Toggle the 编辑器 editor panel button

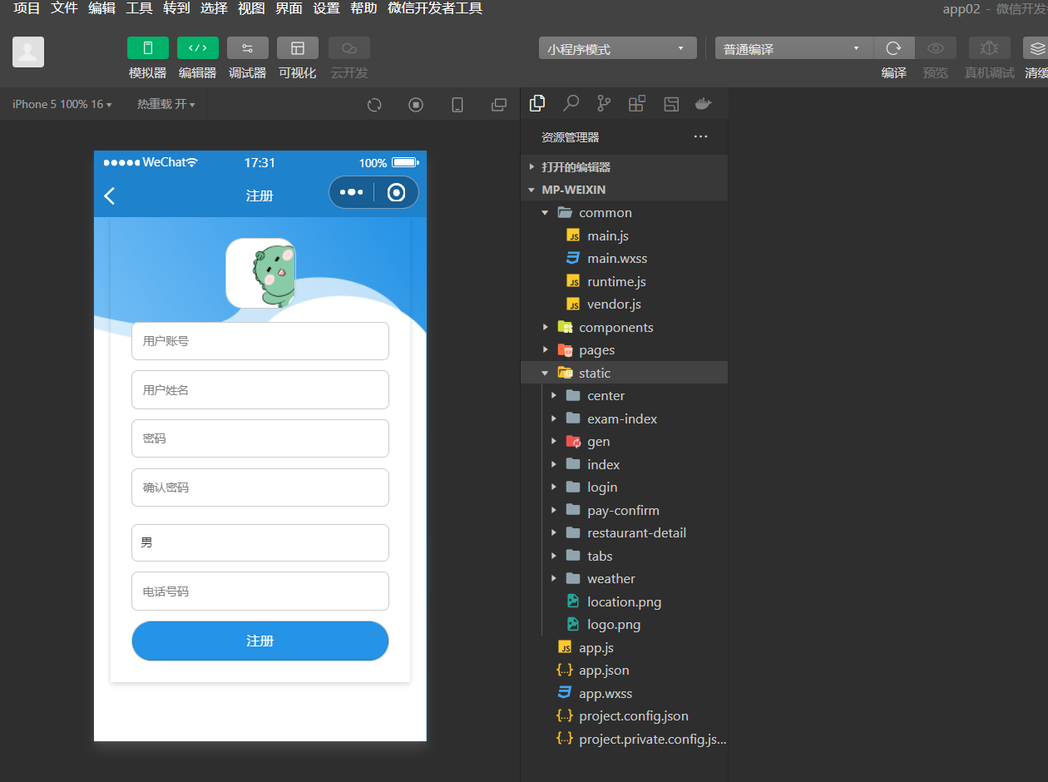click(198, 47)
